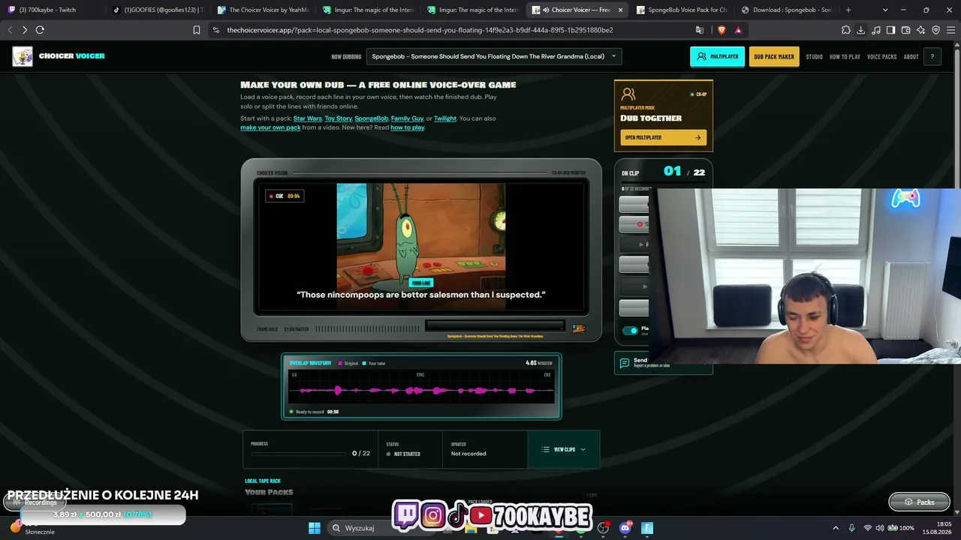Follow the 'make your own pack' link
The image size is (961, 540).
coord(270,127)
